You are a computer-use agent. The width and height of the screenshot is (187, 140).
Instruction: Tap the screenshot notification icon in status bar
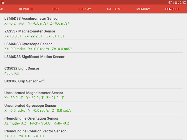point(3,2)
